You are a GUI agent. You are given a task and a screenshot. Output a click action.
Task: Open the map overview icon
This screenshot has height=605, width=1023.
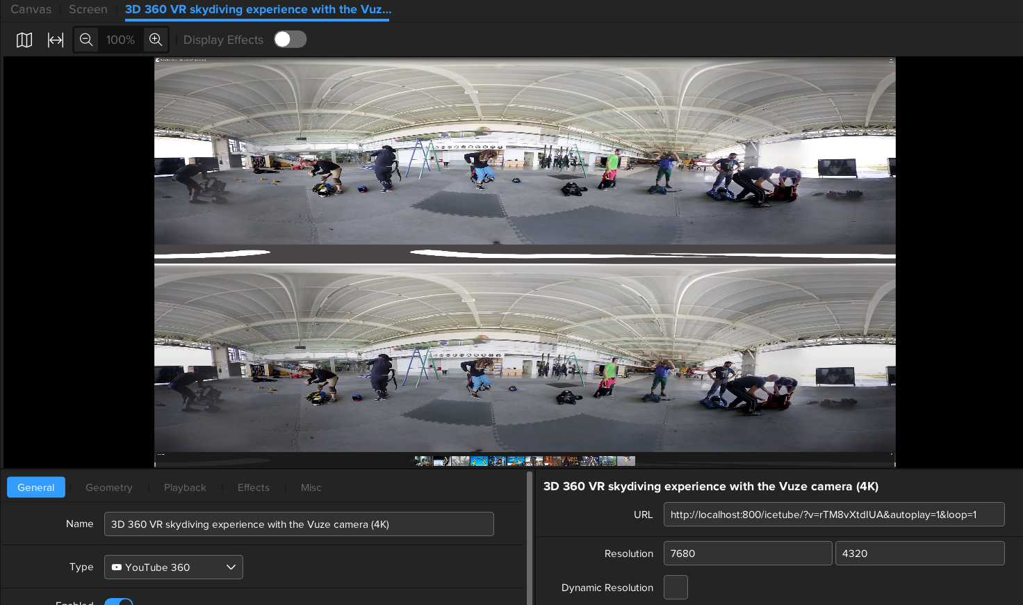[x=24, y=40]
